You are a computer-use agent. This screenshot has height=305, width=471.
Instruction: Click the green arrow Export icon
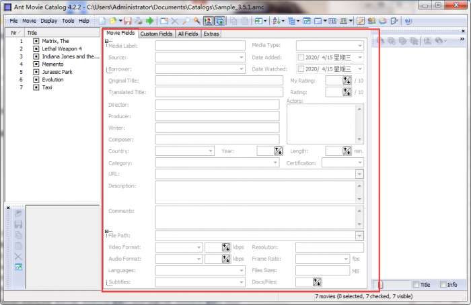point(150,21)
